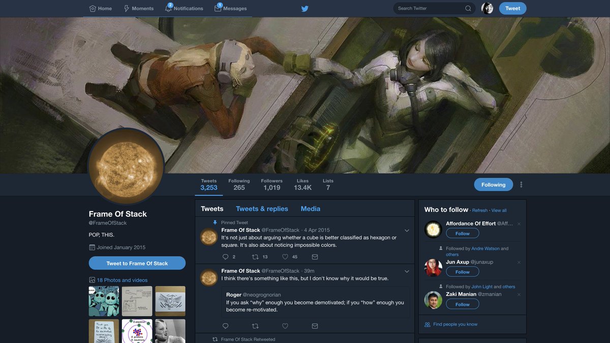Retweet the pinned tweet
Viewport: 610px width, 343px height.
pyautogui.click(x=255, y=257)
